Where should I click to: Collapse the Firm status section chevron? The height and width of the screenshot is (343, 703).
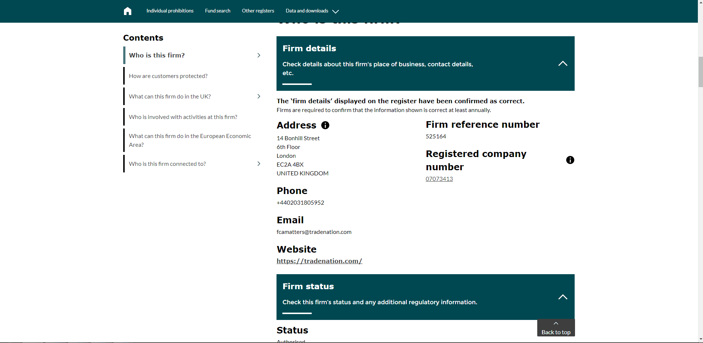pos(563,297)
